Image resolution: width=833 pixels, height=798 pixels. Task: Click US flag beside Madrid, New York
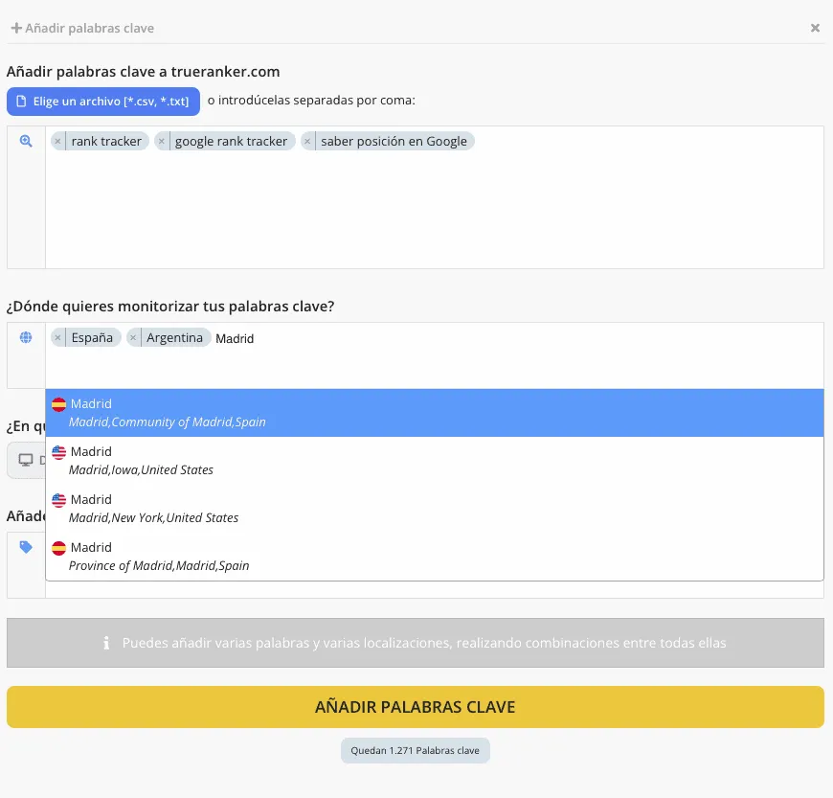coord(59,500)
